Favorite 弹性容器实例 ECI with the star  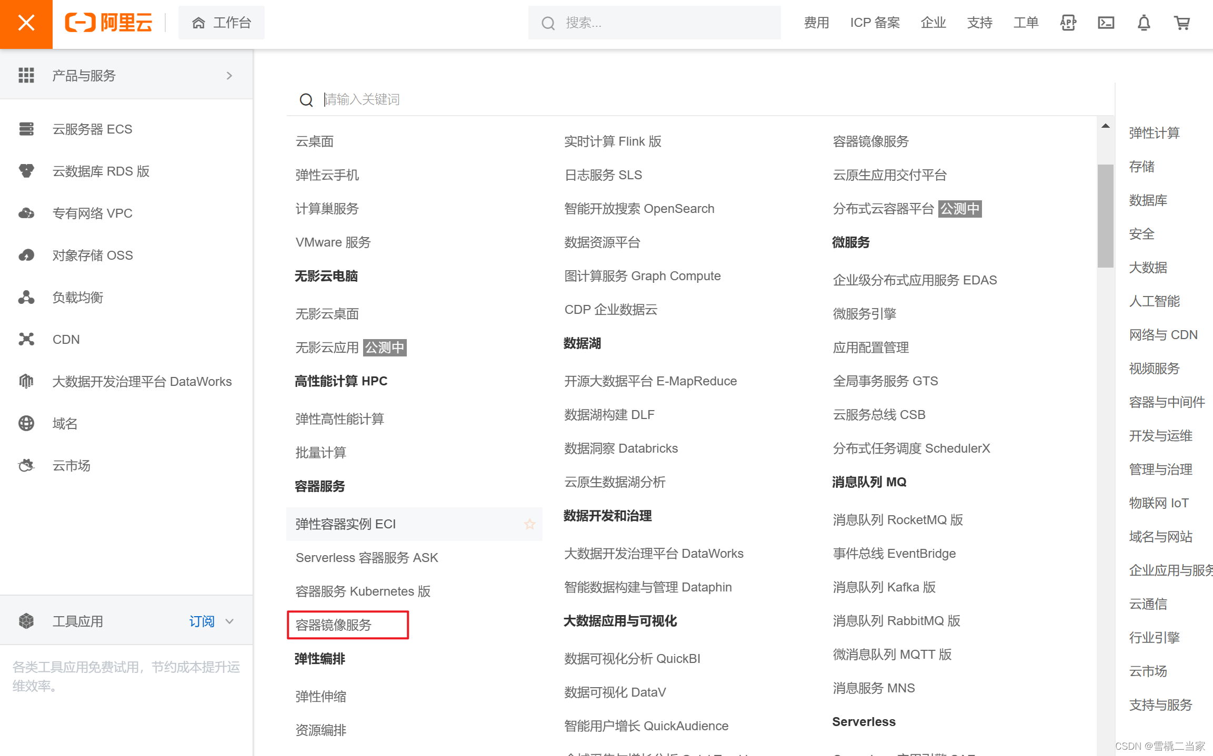(530, 524)
